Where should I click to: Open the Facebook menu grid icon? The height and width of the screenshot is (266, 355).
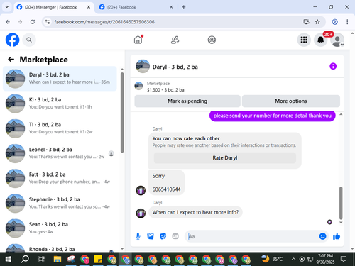(x=304, y=40)
